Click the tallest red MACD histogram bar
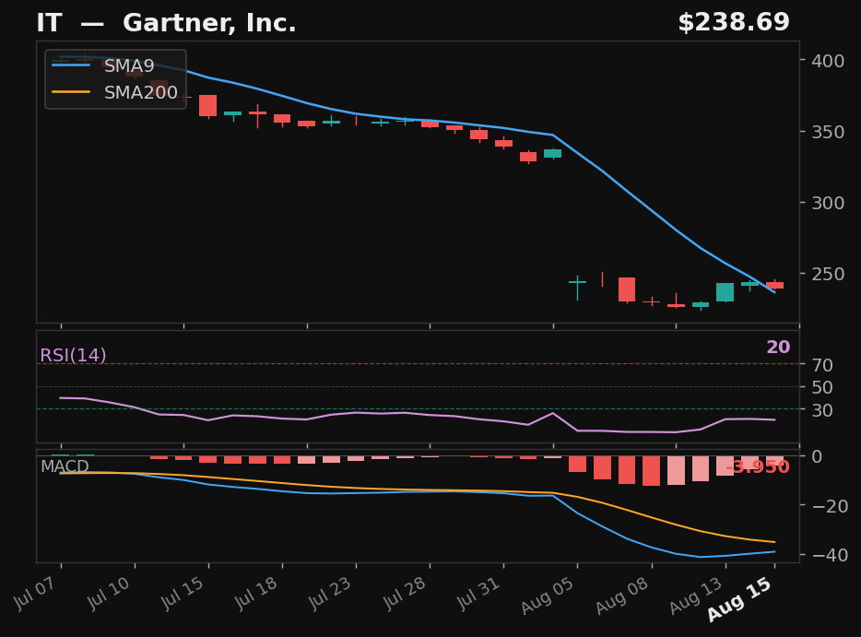 tap(651, 471)
